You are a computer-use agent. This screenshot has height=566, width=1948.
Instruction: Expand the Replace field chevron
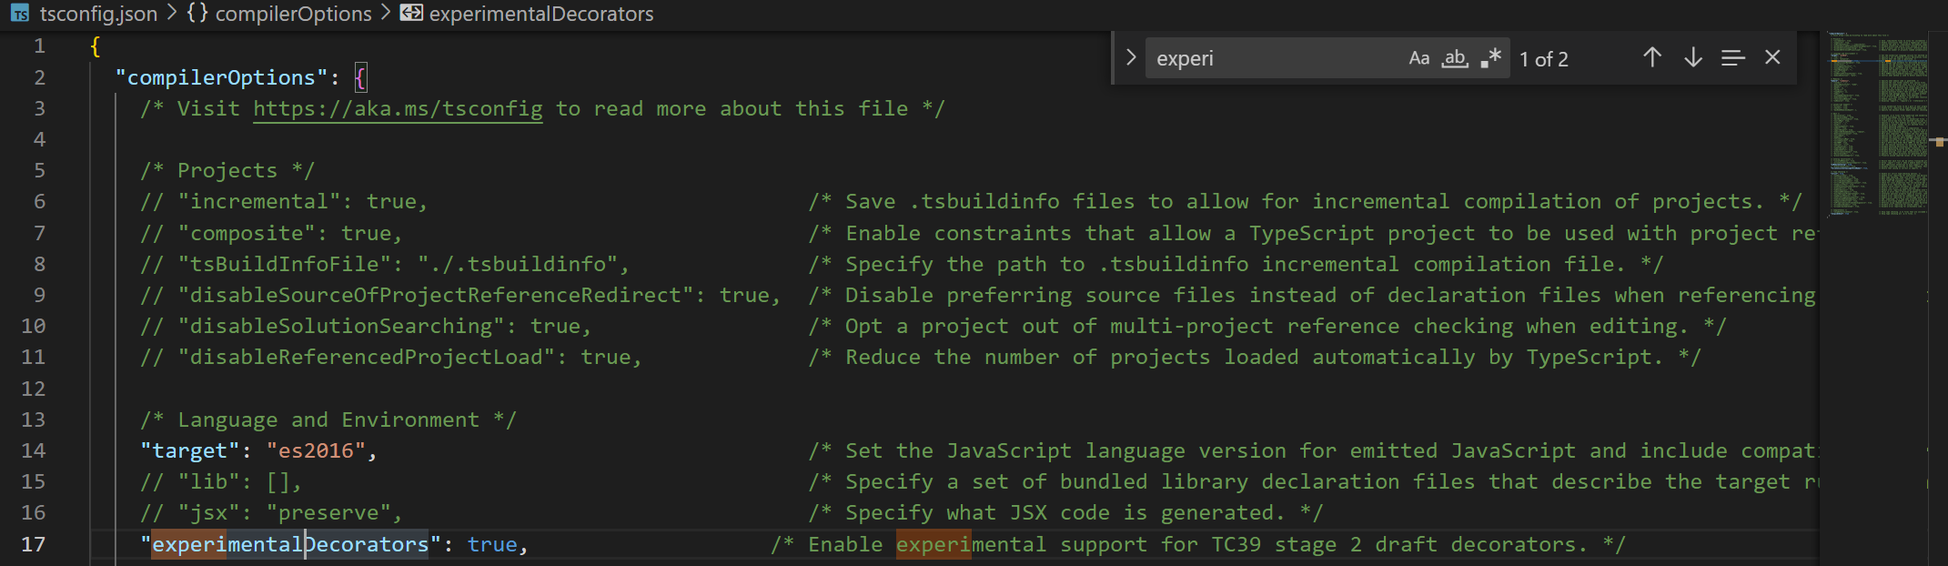1130,57
